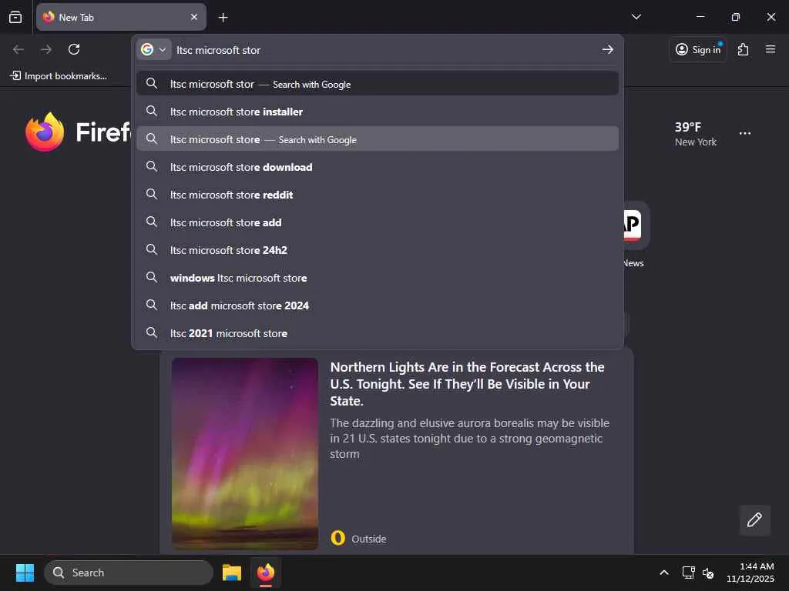Click the pencil customize new tab icon
This screenshot has height=591, width=789.
(754, 519)
